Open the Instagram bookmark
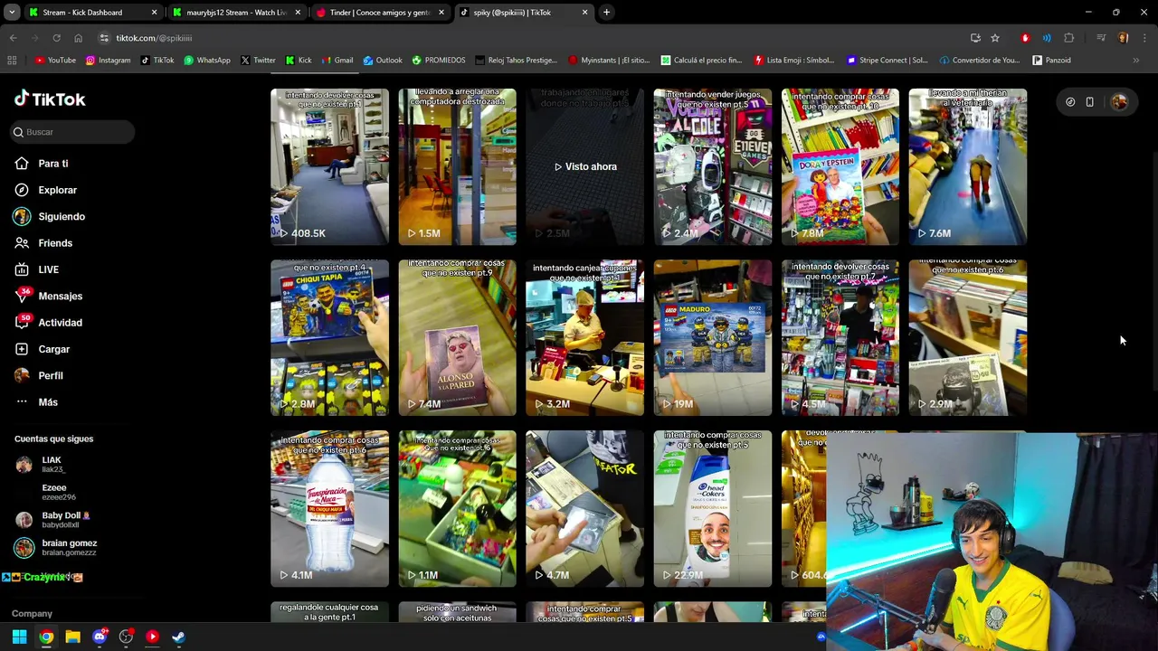 click(x=108, y=61)
